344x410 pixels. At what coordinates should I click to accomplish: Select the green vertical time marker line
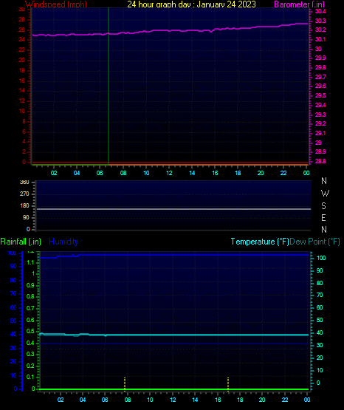tap(109, 86)
